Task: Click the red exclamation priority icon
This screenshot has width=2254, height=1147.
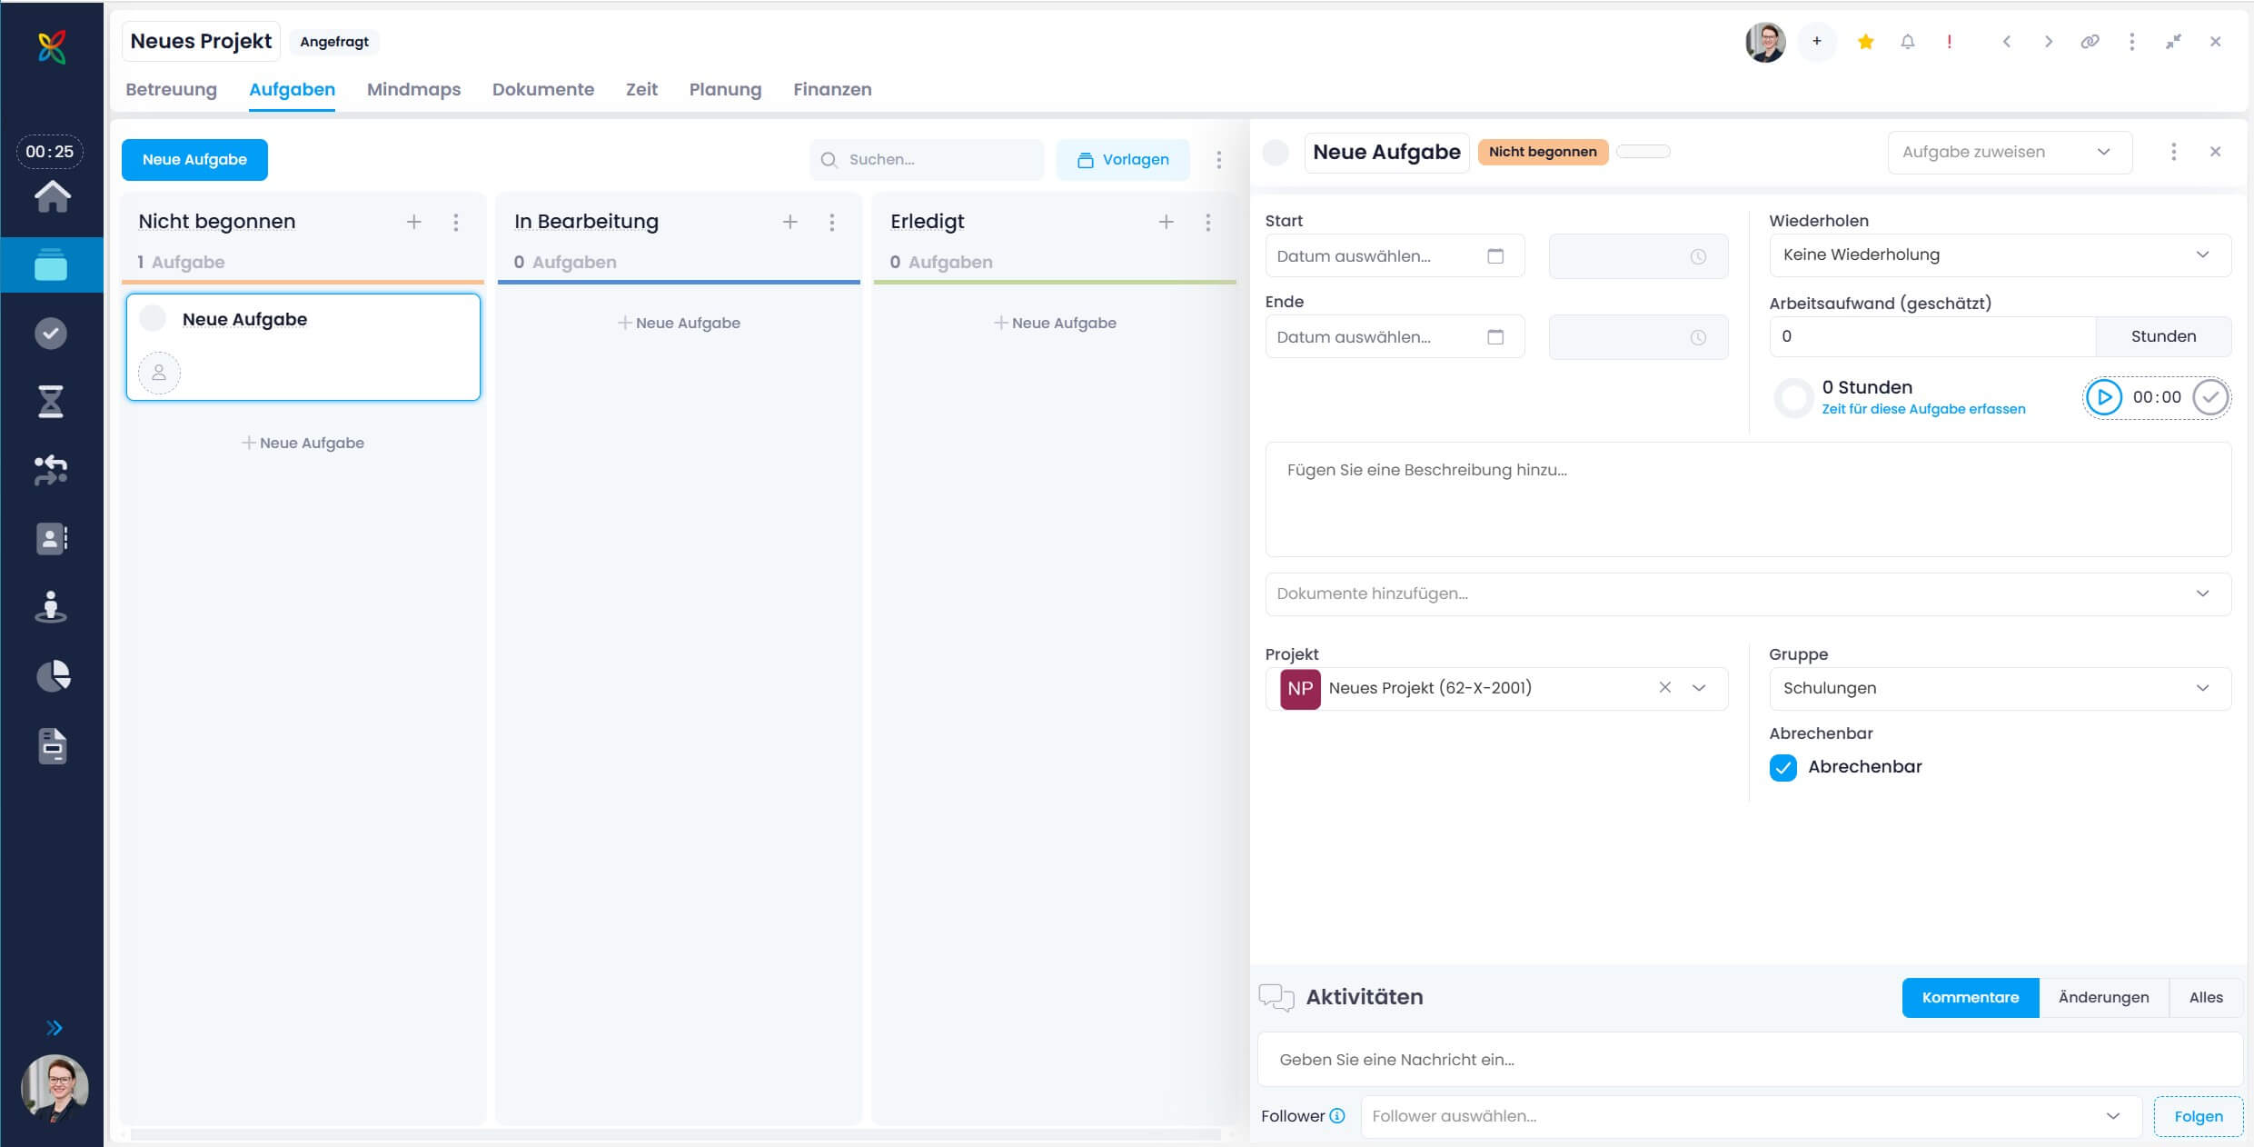Action: pyautogui.click(x=1950, y=42)
